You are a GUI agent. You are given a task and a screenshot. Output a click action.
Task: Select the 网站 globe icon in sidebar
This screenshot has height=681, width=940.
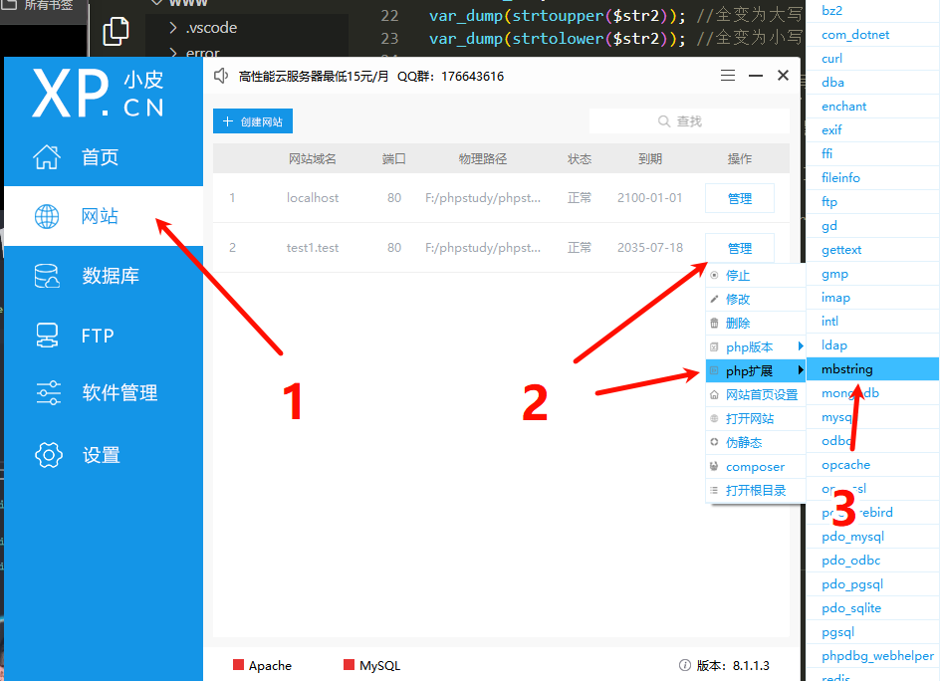coord(47,216)
